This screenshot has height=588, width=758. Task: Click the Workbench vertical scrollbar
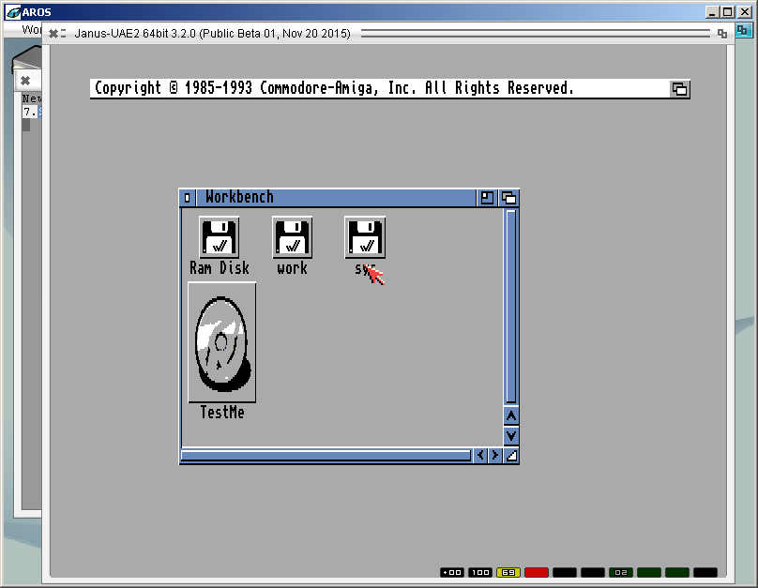point(511,307)
